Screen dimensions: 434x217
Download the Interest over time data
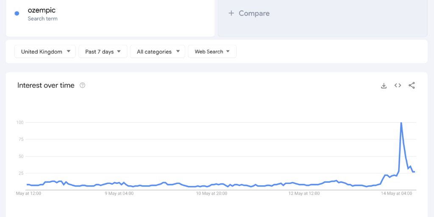click(384, 86)
